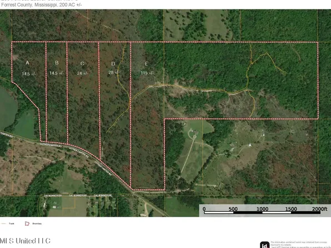Click the Track legend label

coord(12,224)
